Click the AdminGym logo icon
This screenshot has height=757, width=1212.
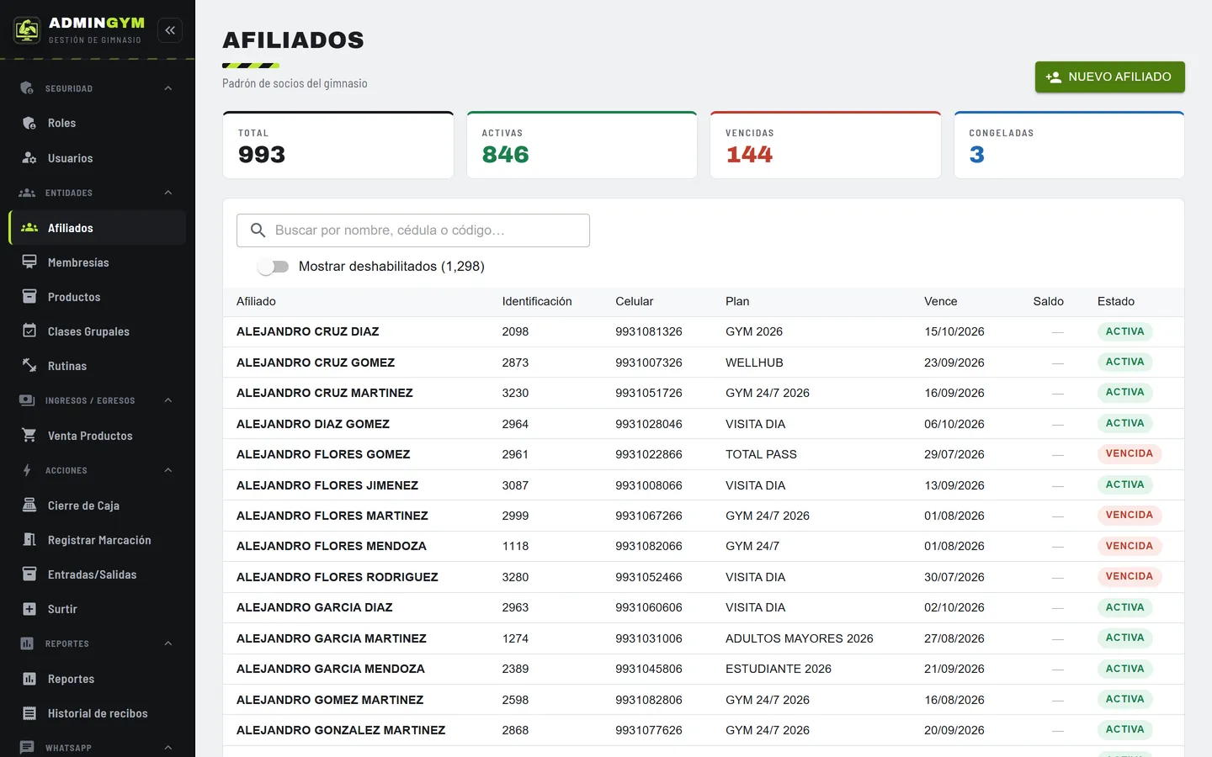27,30
